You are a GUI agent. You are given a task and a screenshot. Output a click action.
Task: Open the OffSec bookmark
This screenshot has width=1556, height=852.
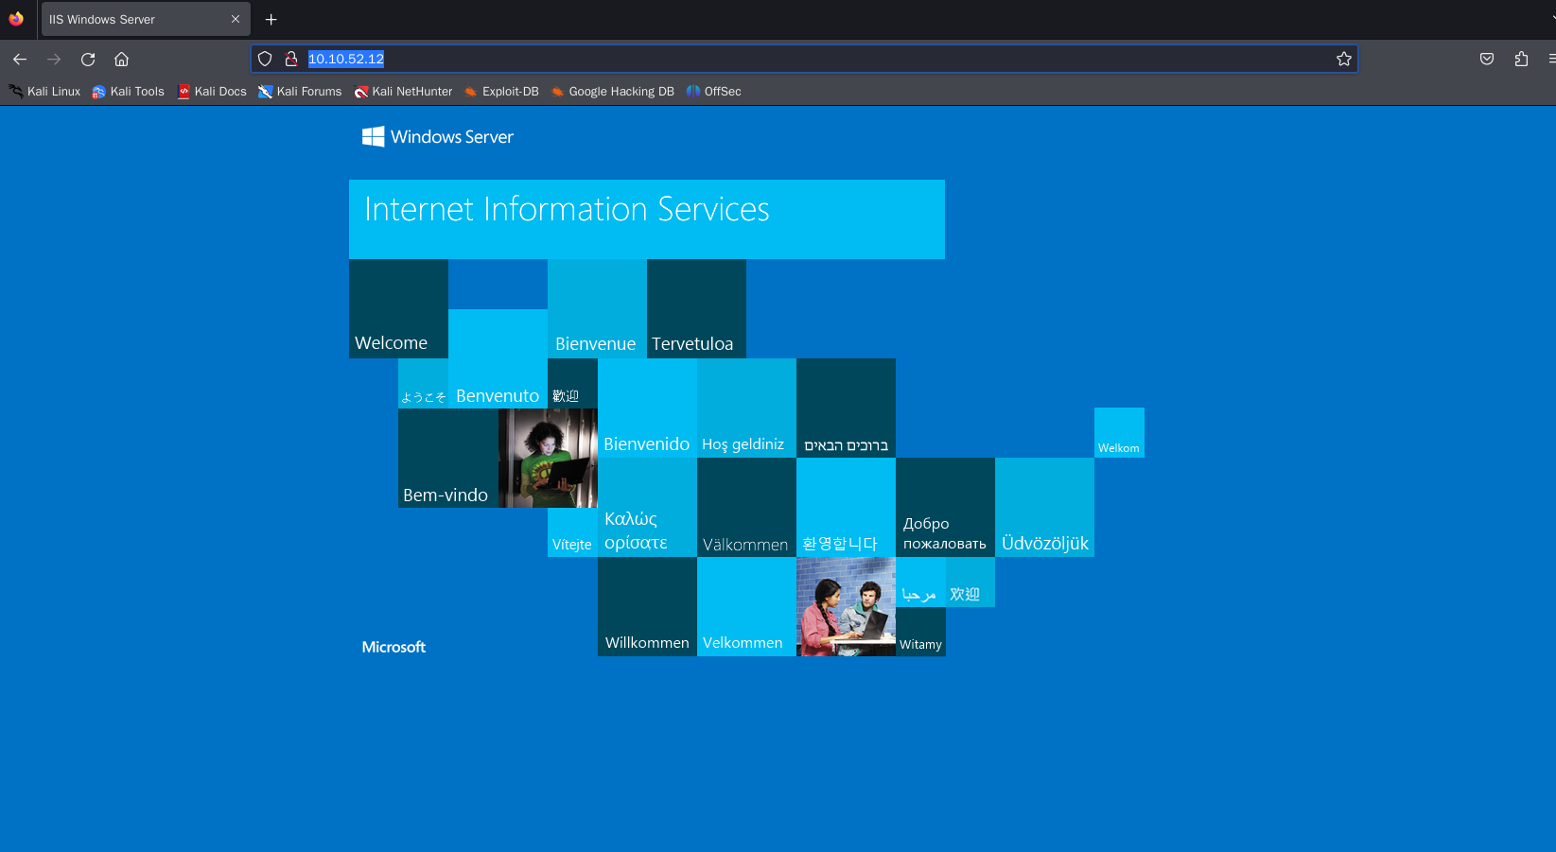click(x=714, y=92)
